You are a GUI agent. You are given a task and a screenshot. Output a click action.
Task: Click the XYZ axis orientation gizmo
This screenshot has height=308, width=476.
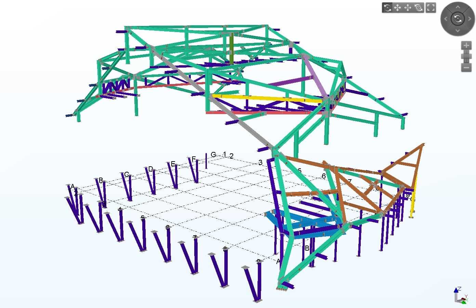(x=461, y=295)
